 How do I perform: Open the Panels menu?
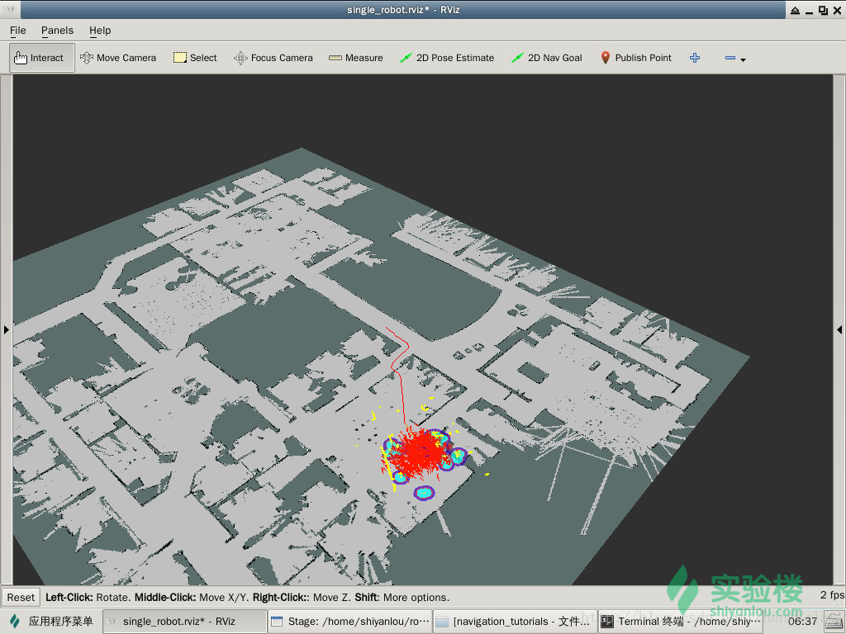57,31
